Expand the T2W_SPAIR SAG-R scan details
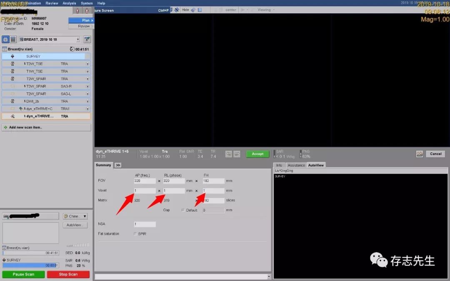The image size is (450, 281). point(87,86)
